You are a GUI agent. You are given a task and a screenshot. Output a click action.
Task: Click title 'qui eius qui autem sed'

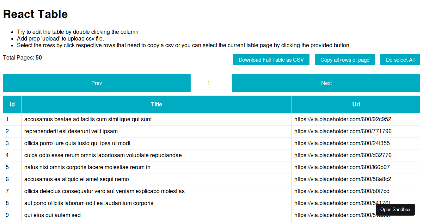(53, 215)
